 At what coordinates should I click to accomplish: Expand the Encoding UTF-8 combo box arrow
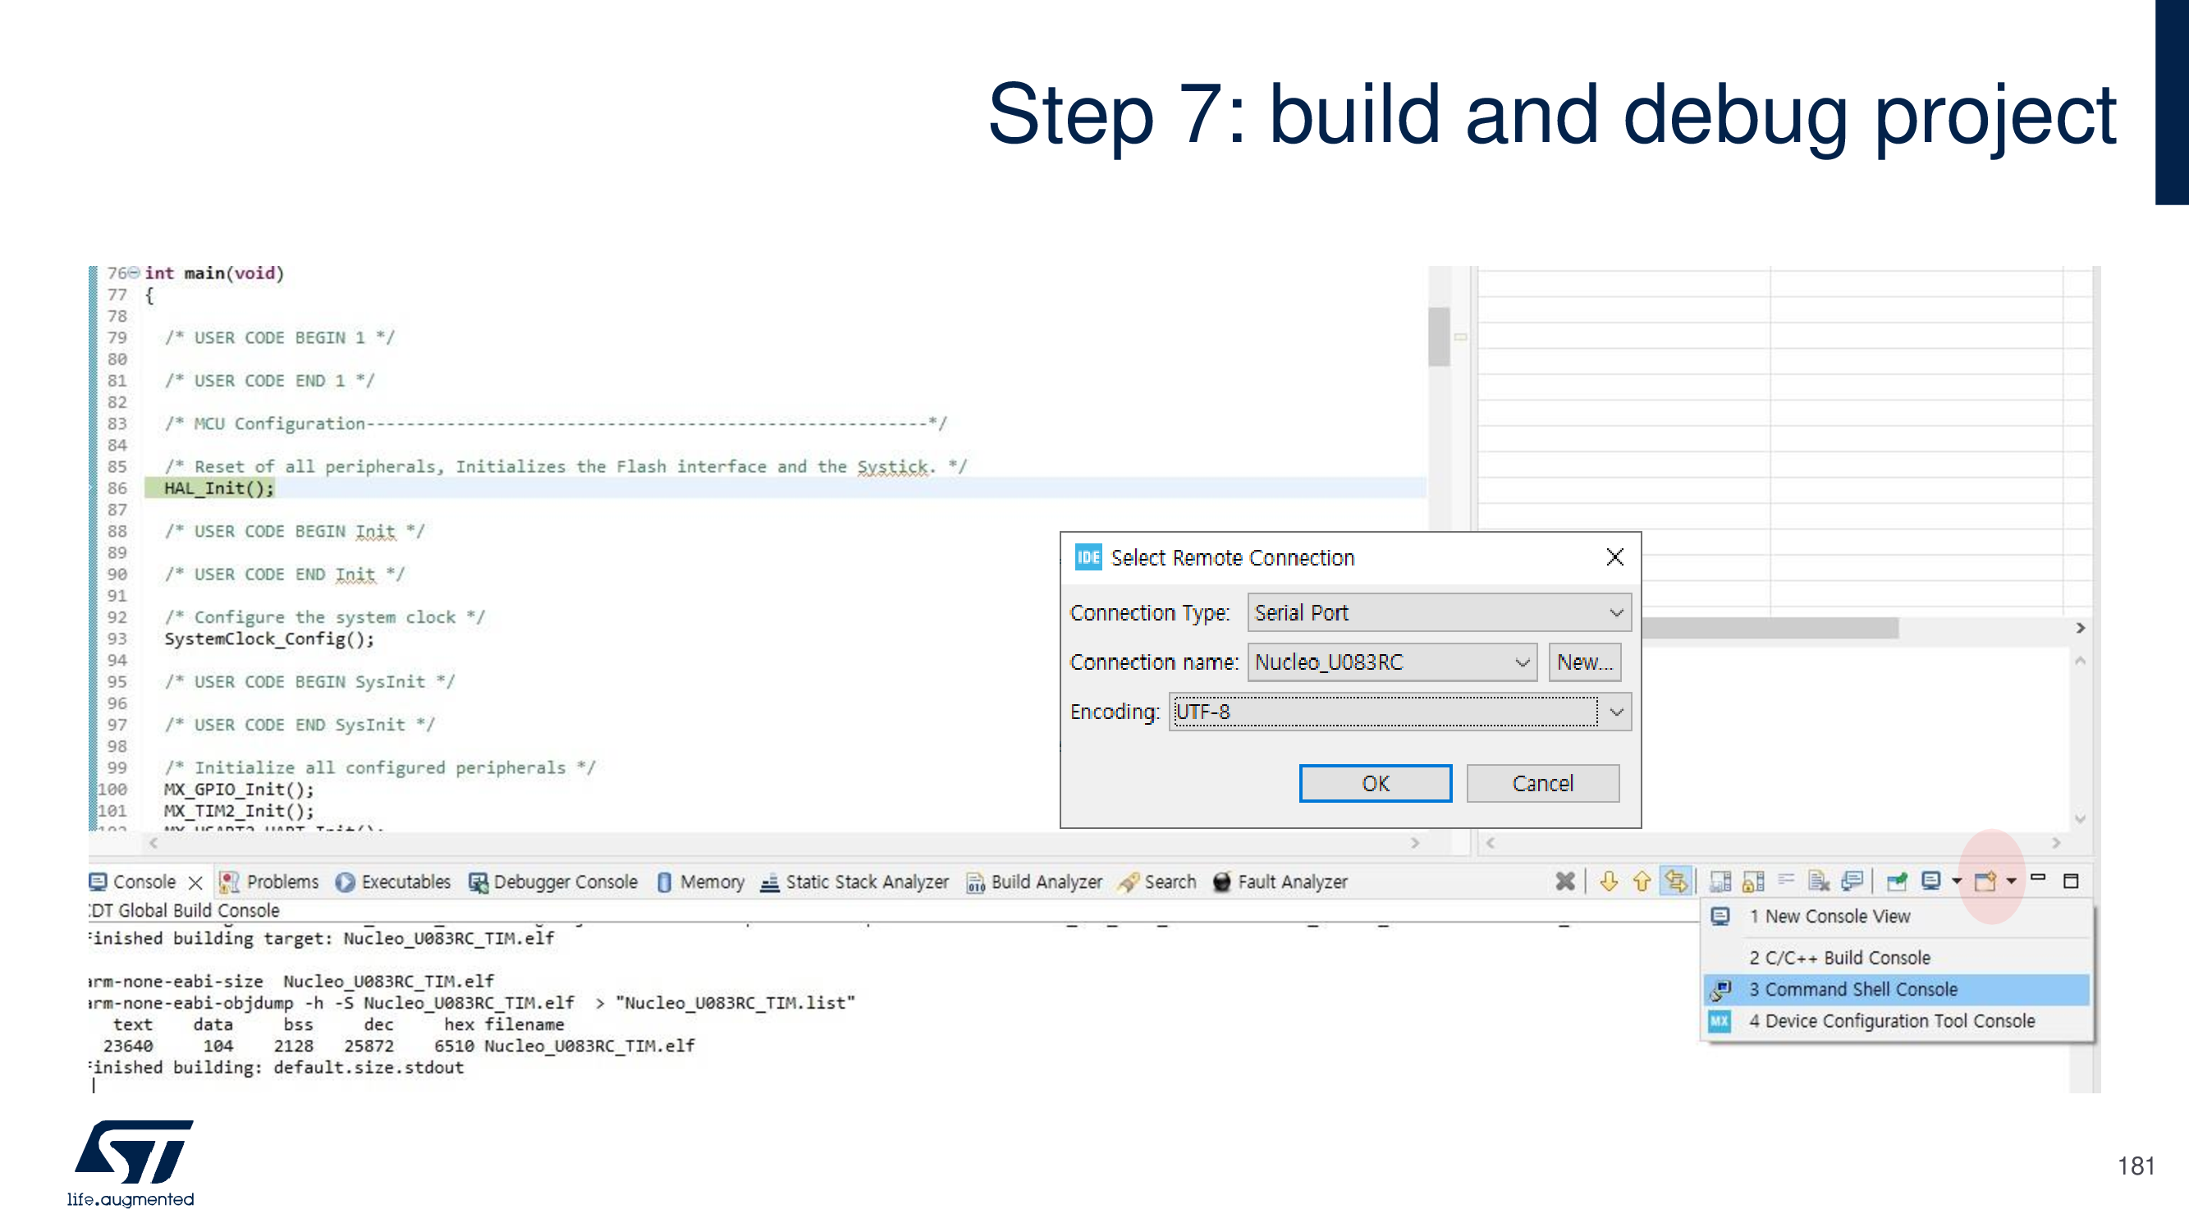(1615, 711)
